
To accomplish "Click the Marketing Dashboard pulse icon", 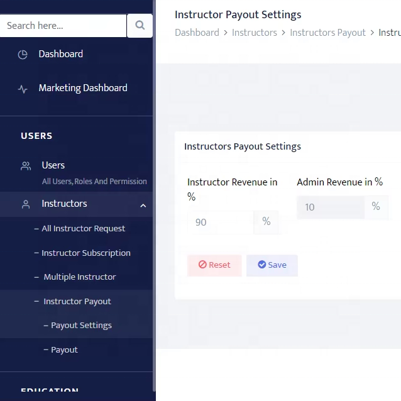I will coord(23,89).
